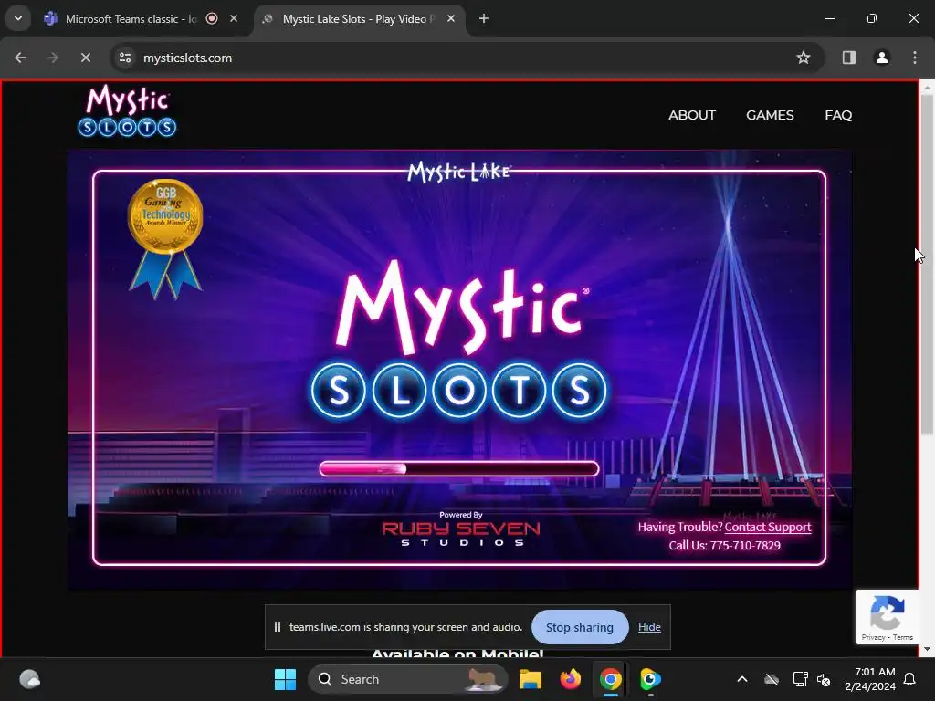The width and height of the screenshot is (935, 701).
Task: Stop loading the page
Action: [x=85, y=58]
